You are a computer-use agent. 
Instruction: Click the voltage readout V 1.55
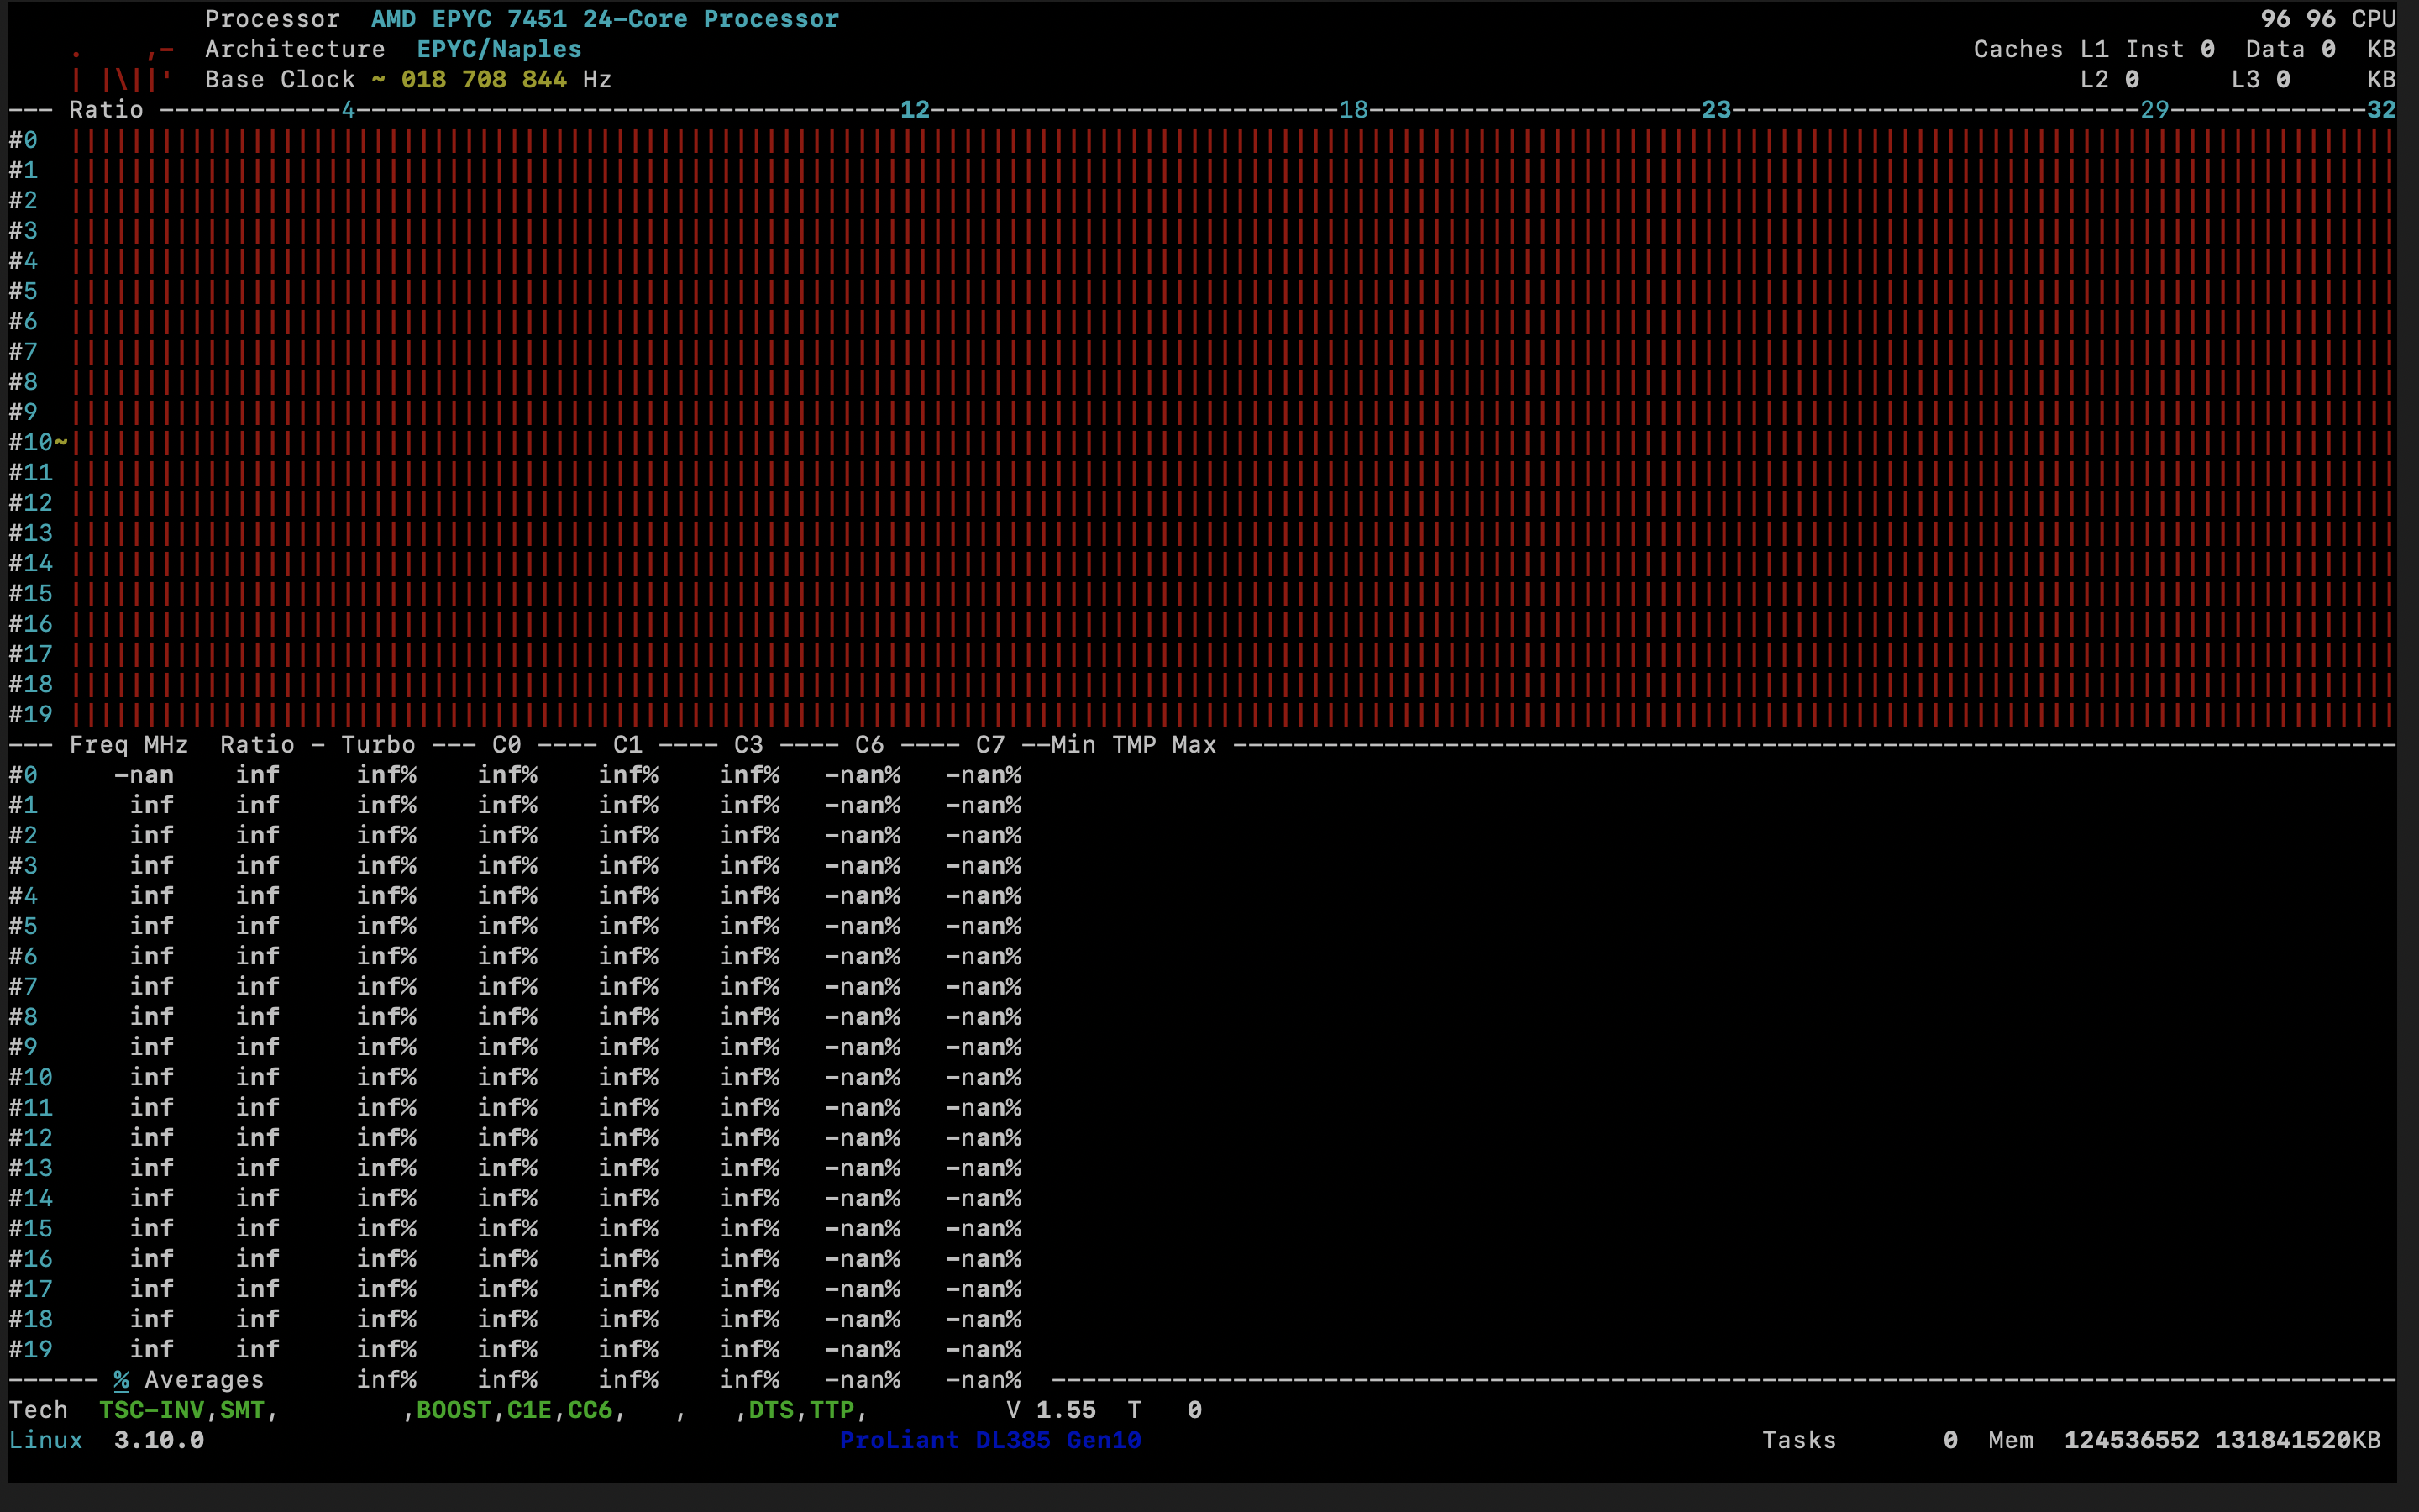click(x=1051, y=1409)
